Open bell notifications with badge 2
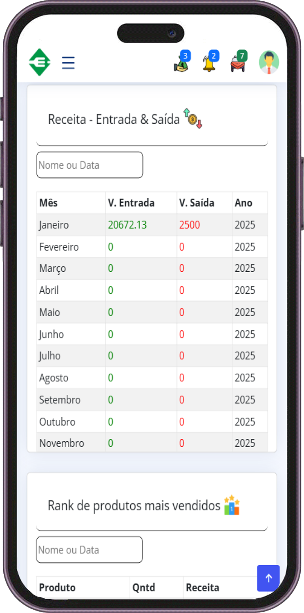 click(x=210, y=62)
